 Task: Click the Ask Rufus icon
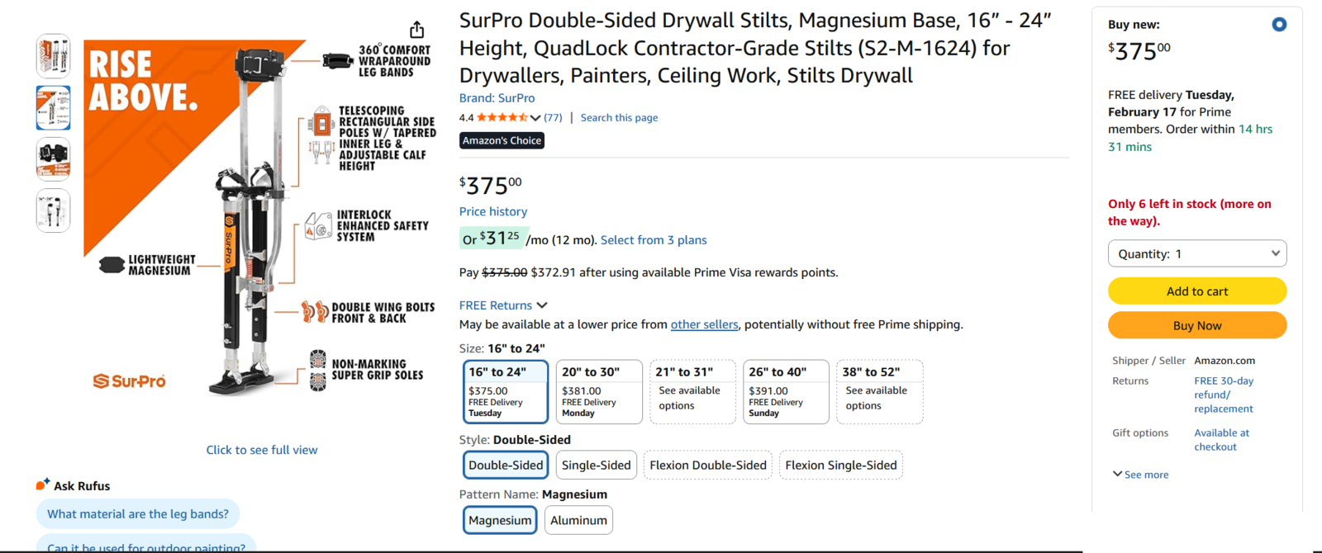coord(42,484)
